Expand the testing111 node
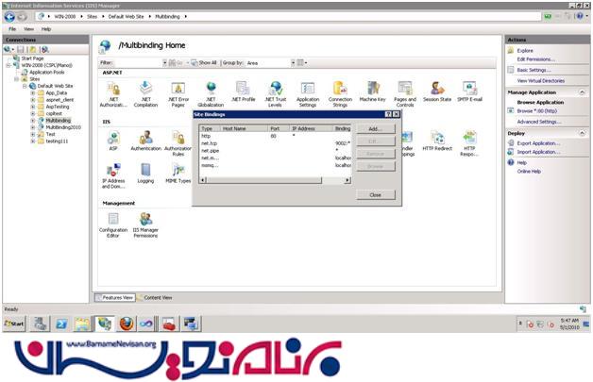Image resolution: width=593 pixels, height=382 pixels. (x=33, y=141)
